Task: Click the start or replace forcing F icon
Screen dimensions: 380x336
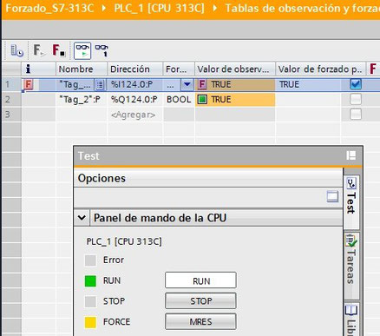Action: coord(39,50)
